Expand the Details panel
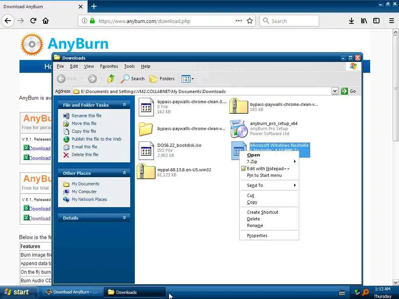Screen dimensions: 399x299 click(x=124, y=218)
